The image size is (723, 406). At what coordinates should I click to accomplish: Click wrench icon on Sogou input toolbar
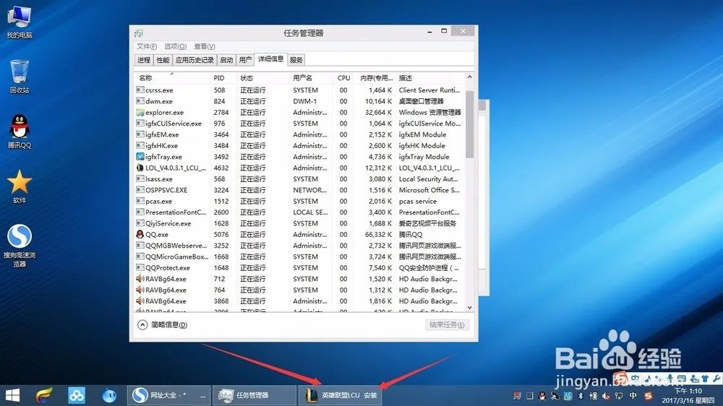(x=716, y=379)
